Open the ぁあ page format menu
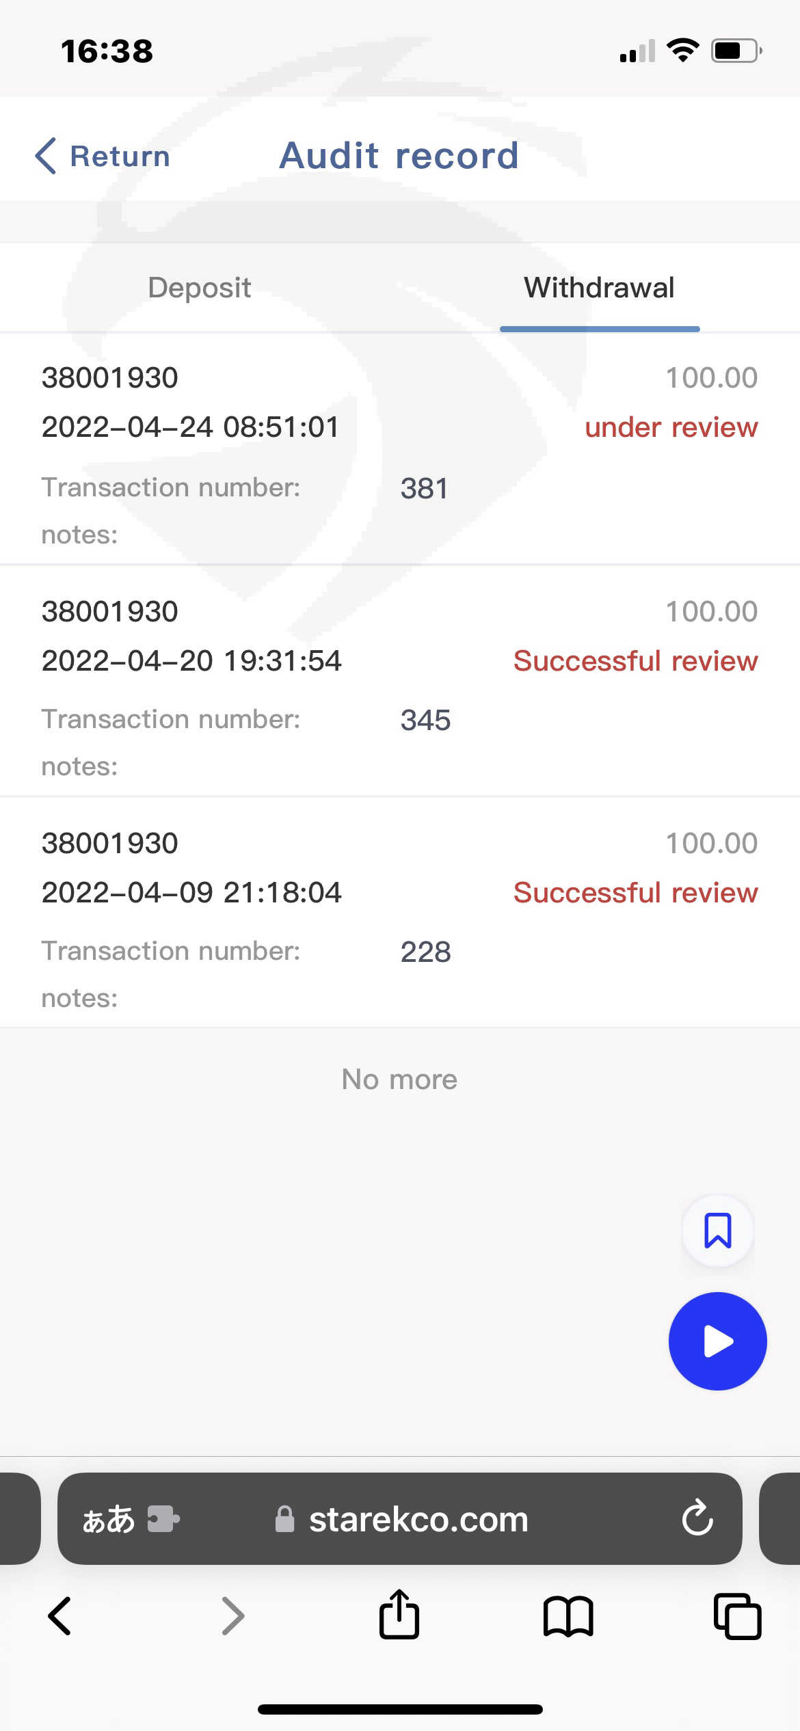 [x=108, y=1519]
